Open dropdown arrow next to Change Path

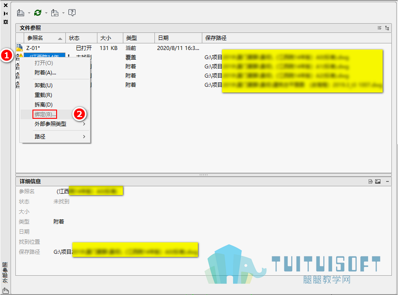coord(63,13)
